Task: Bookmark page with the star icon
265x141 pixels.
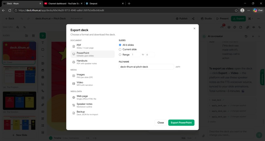Action: coord(236,11)
